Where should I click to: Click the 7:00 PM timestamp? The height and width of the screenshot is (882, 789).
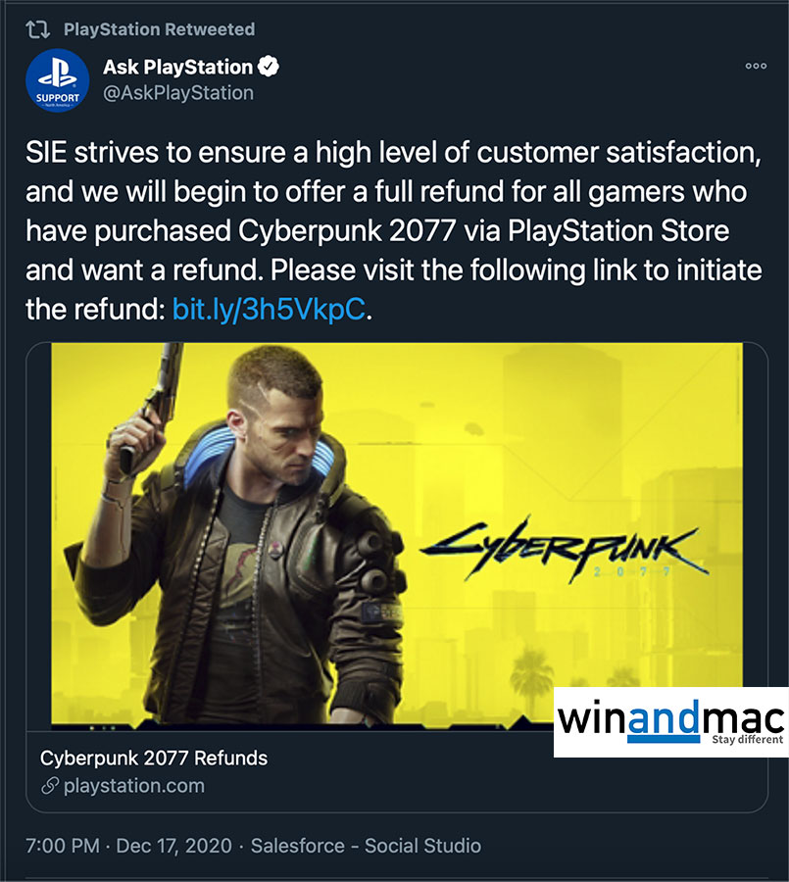[63, 846]
